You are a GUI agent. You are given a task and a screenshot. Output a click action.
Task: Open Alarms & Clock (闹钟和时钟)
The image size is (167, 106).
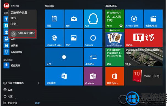point(13,52)
